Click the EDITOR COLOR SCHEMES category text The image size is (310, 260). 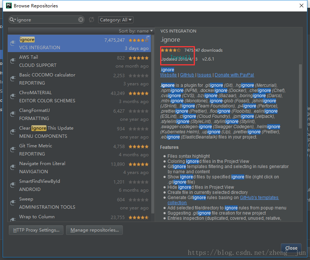[x=47, y=101]
